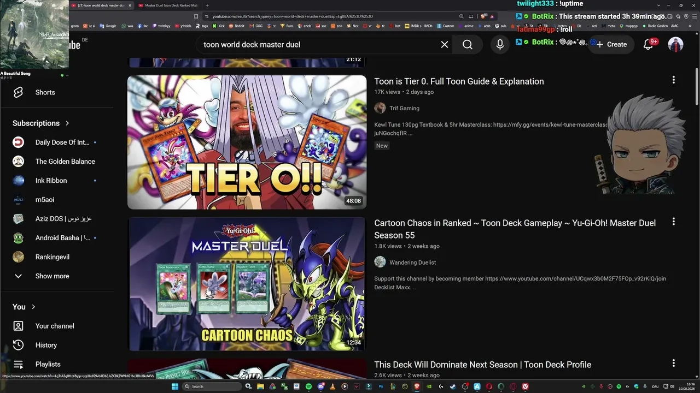Screen dimensions: 700x393
Task: Click the magnifier search button
Action: click(468, 45)
